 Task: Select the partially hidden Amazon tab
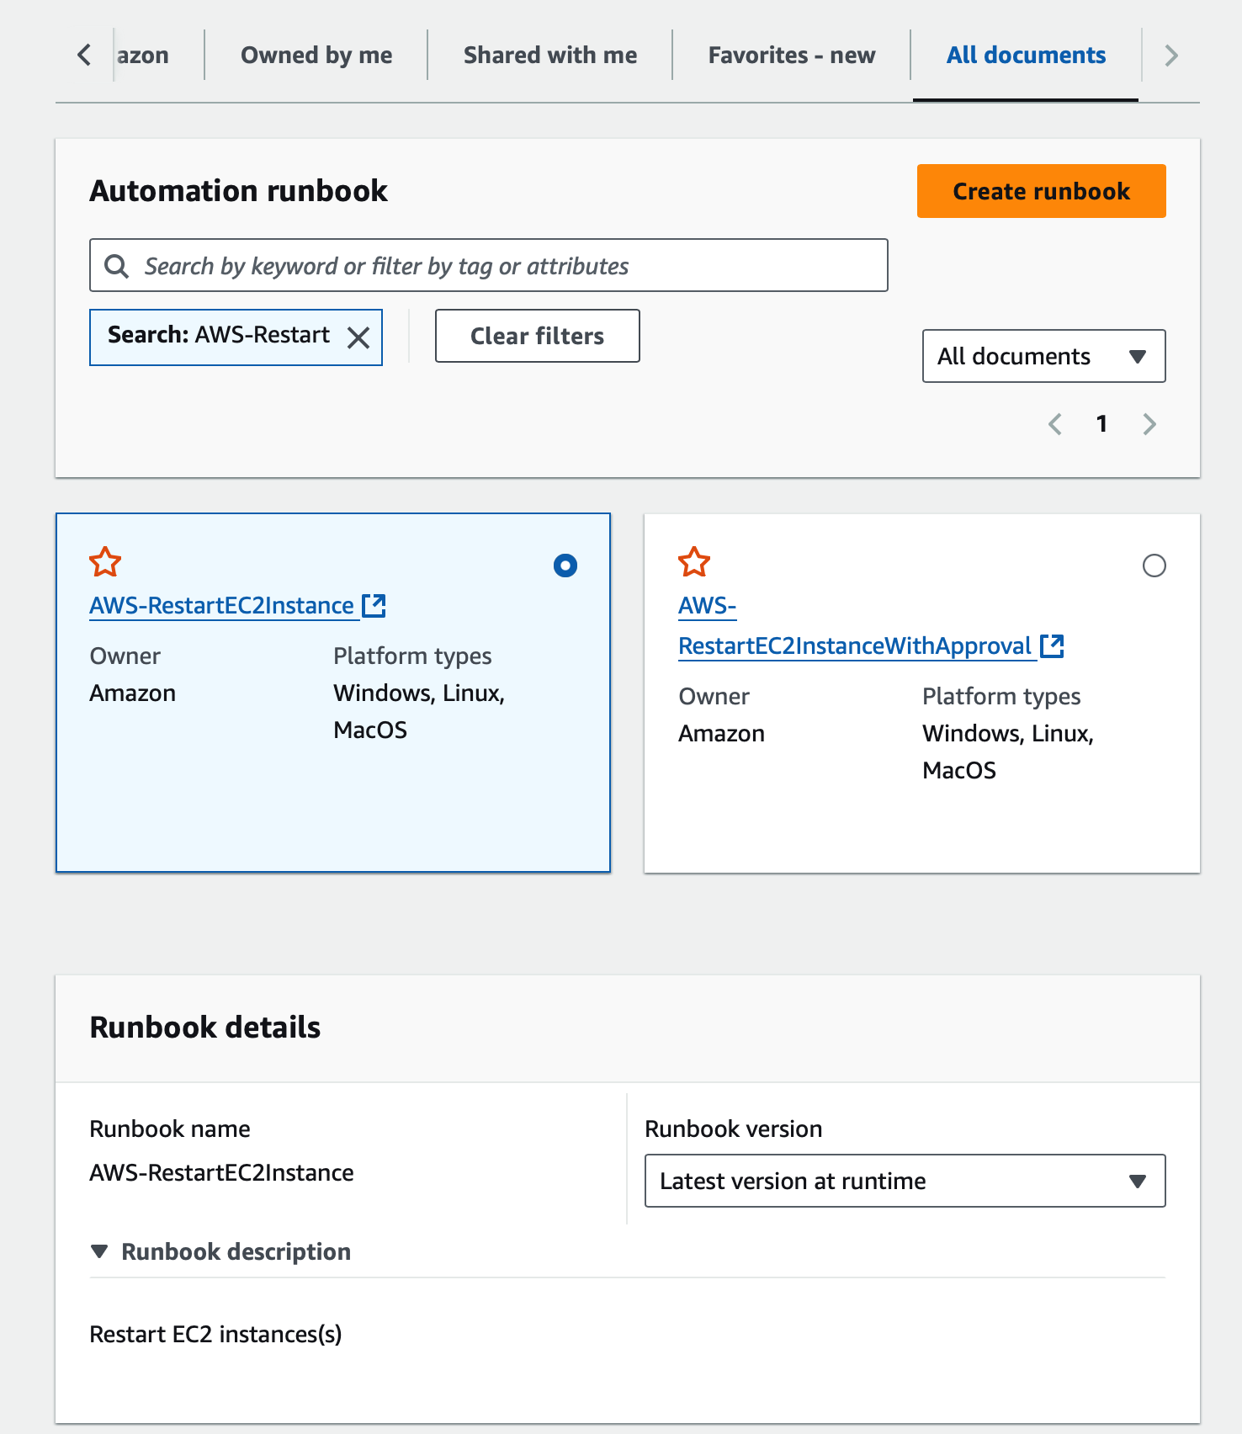click(x=143, y=56)
